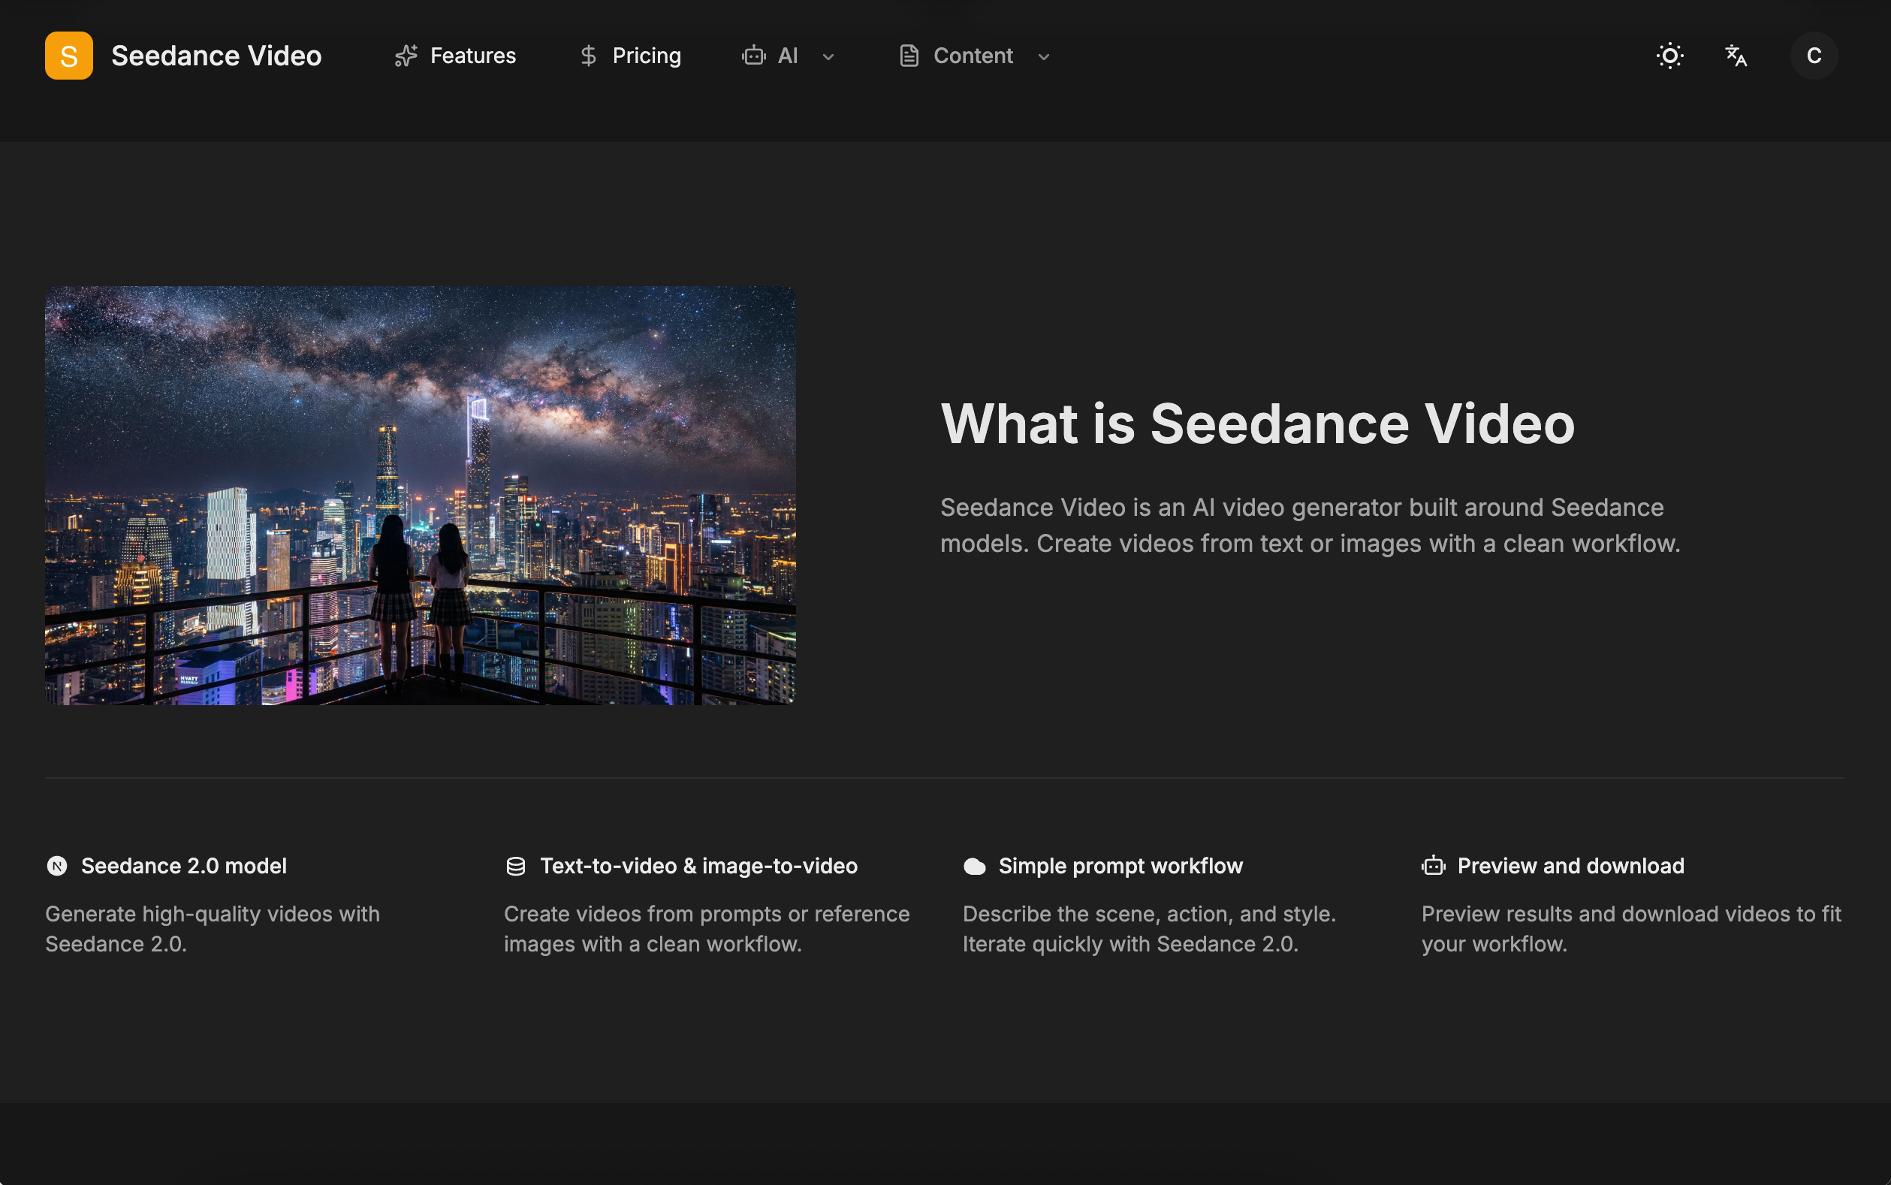This screenshot has height=1185, width=1891.
Task: Select the Features menu item
Action: (x=472, y=56)
